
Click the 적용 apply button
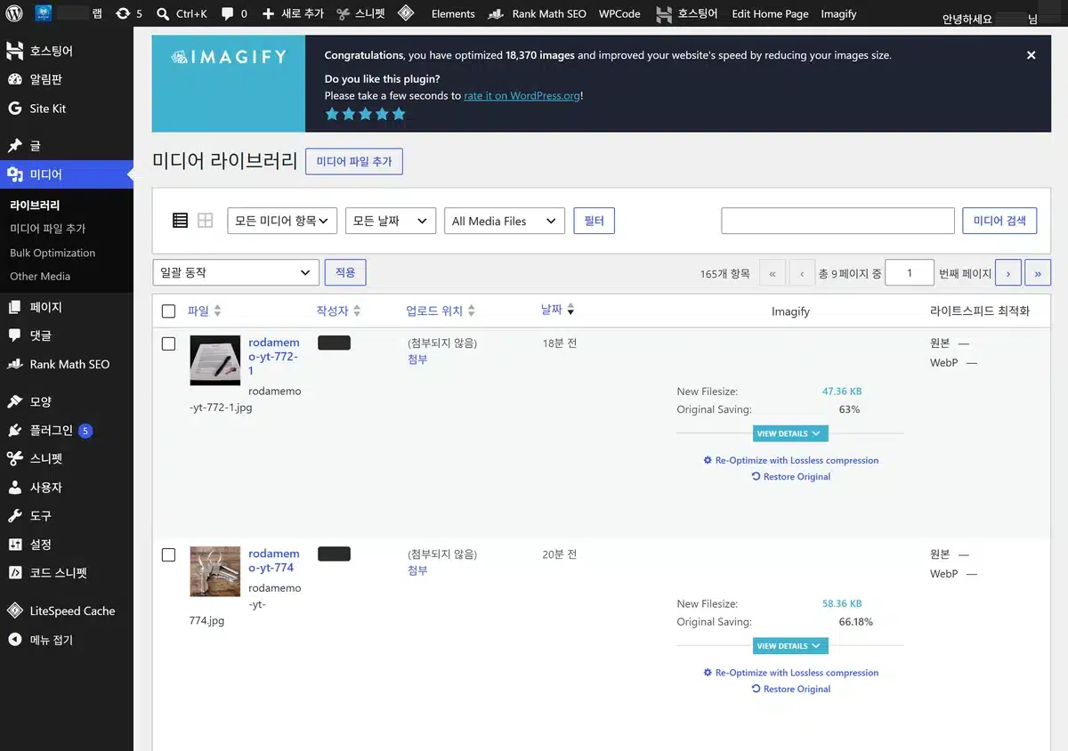click(x=345, y=272)
